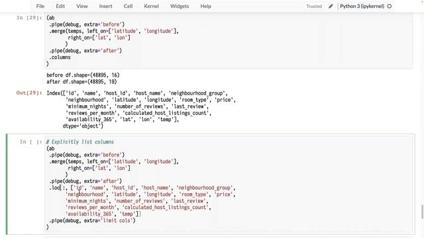The image size is (424, 238).
Task: Open the Widgets menu
Action: pos(180,6)
